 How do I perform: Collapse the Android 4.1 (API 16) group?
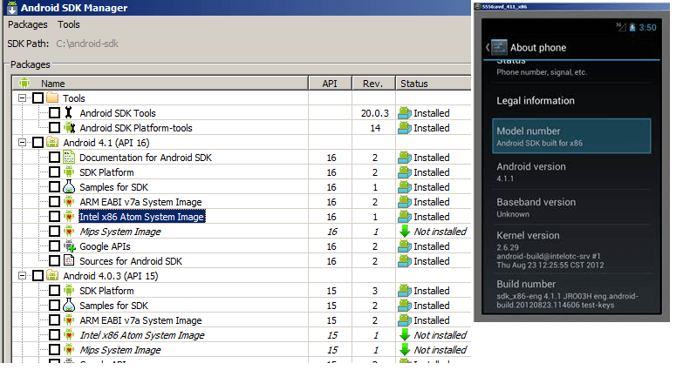(x=23, y=143)
